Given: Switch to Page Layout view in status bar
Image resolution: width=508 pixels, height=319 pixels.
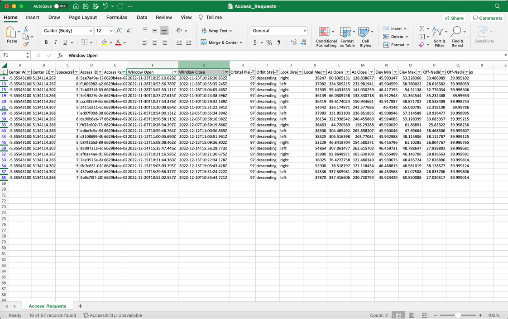Looking at the screenshot, I should (412, 315).
